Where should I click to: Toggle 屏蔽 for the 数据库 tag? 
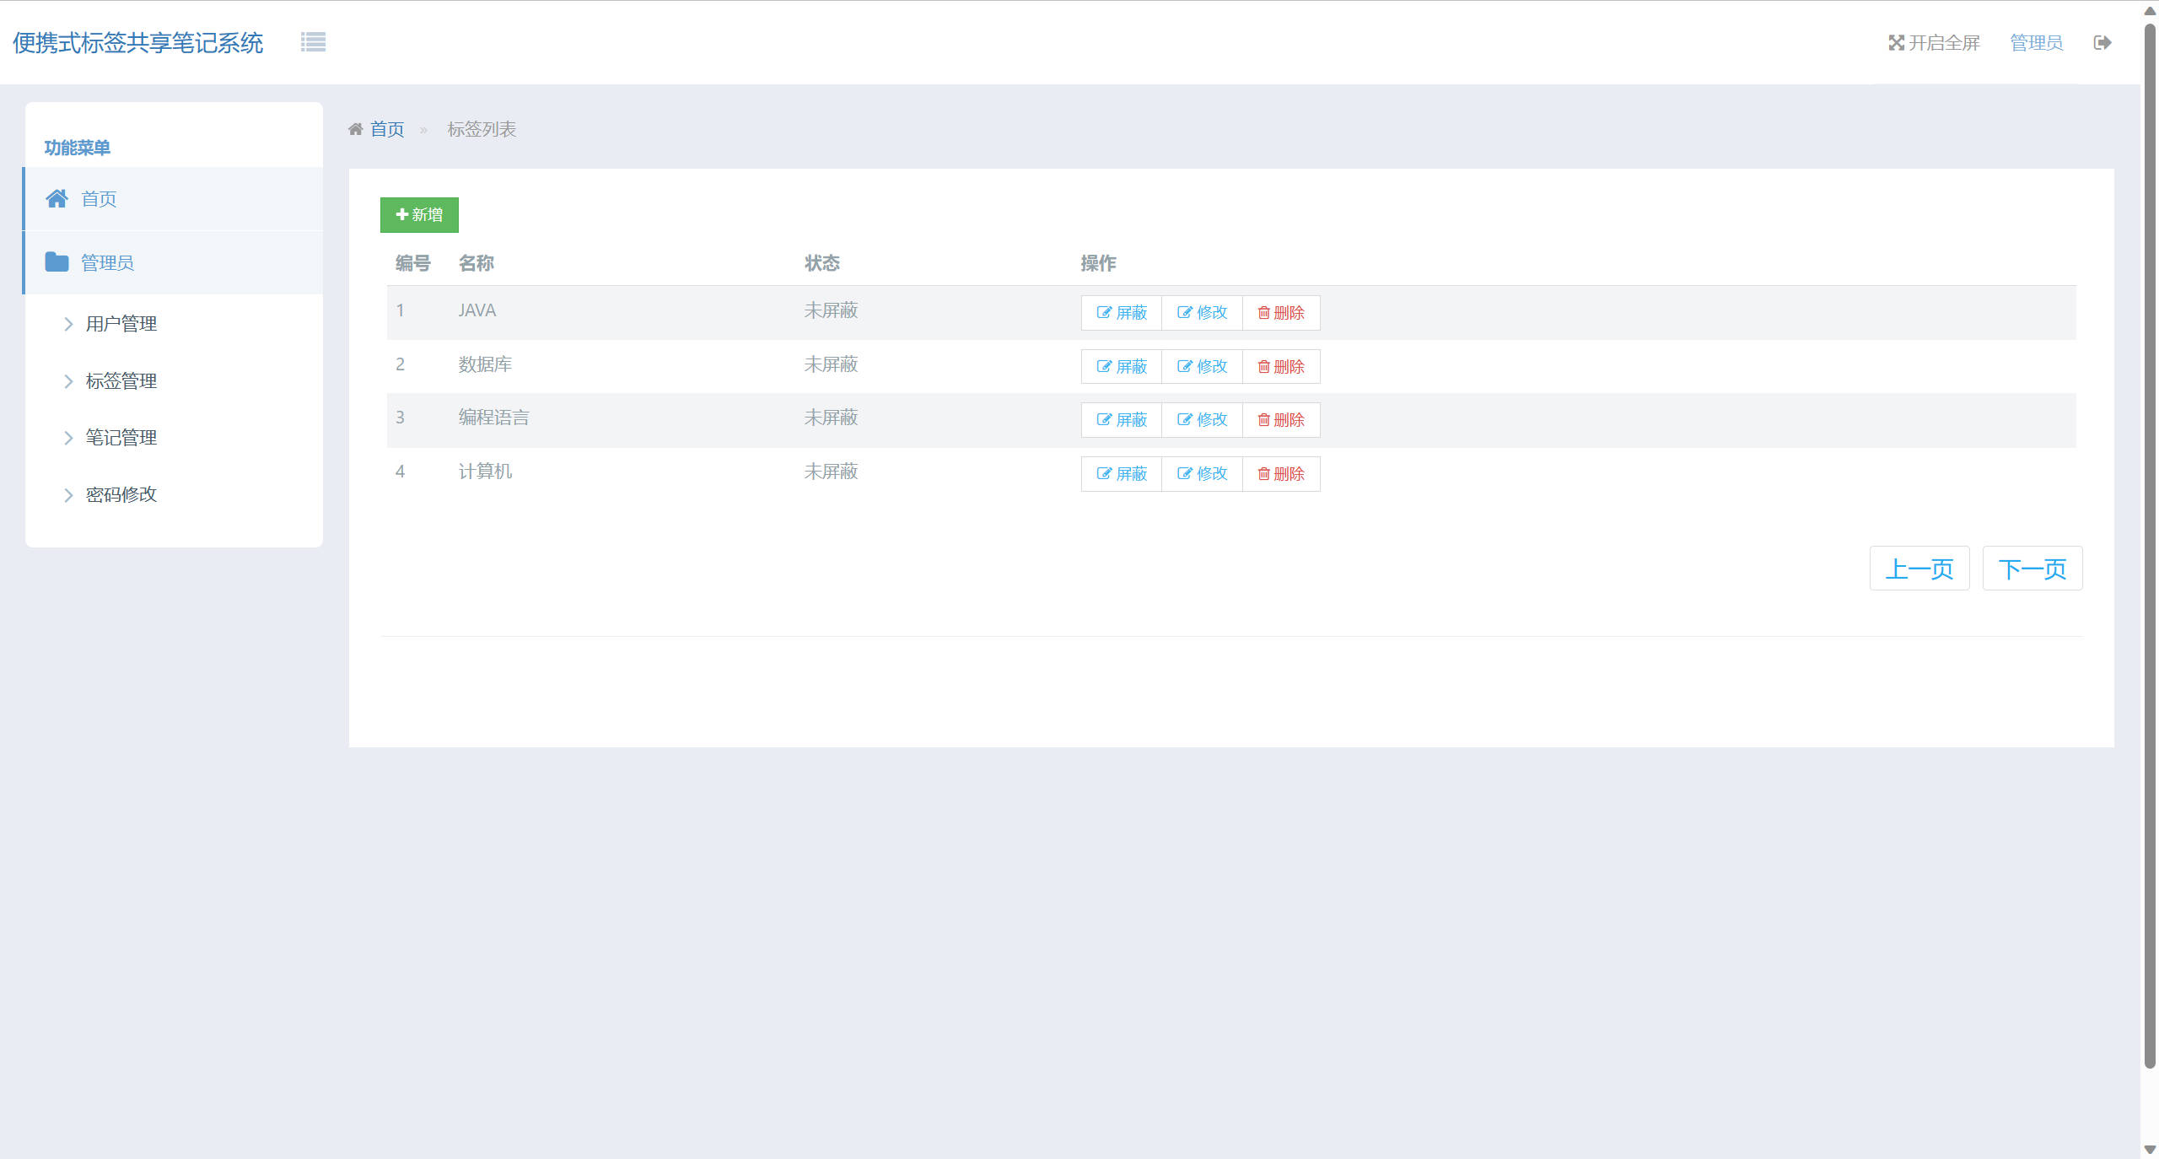click(1122, 367)
